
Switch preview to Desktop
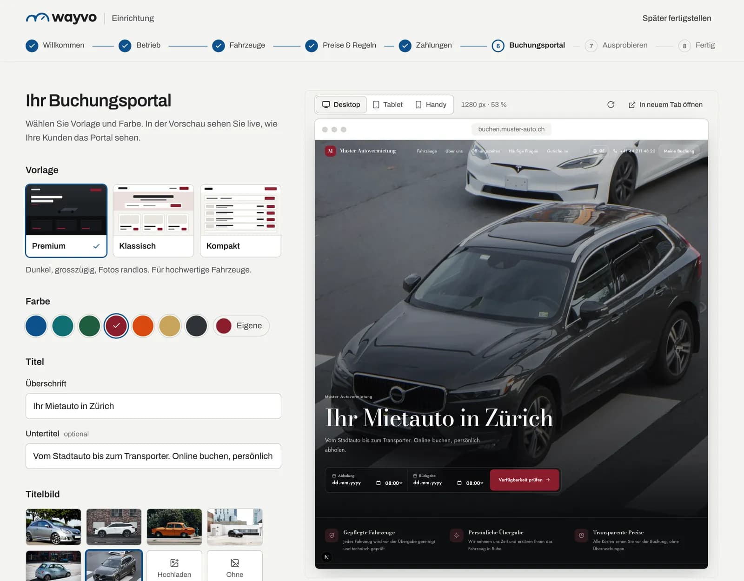pyautogui.click(x=341, y=105)
